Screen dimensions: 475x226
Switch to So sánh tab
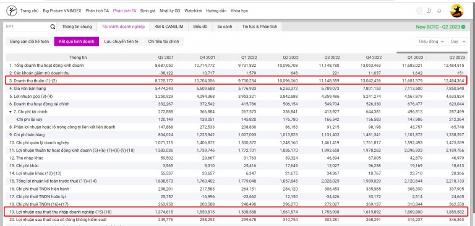pos(225,27)
